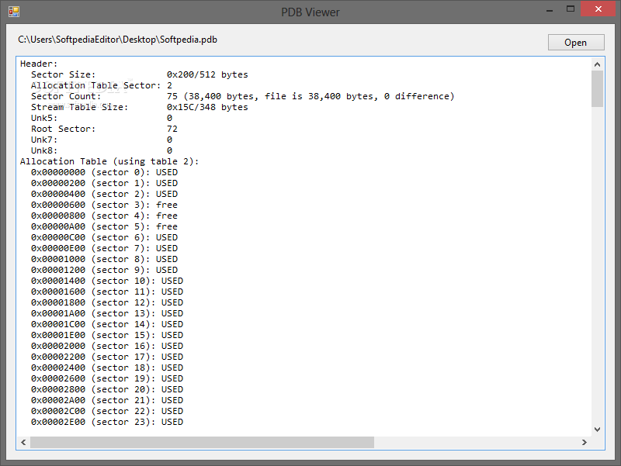Click the 0x00002200 sector 17 row
Image resolution: width=621 pixels, height=466 pixels.
click(x=107, y=357)
